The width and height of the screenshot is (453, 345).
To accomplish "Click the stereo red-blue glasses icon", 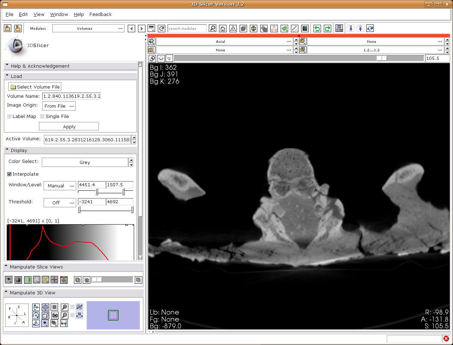I will (x=64, y=323).
